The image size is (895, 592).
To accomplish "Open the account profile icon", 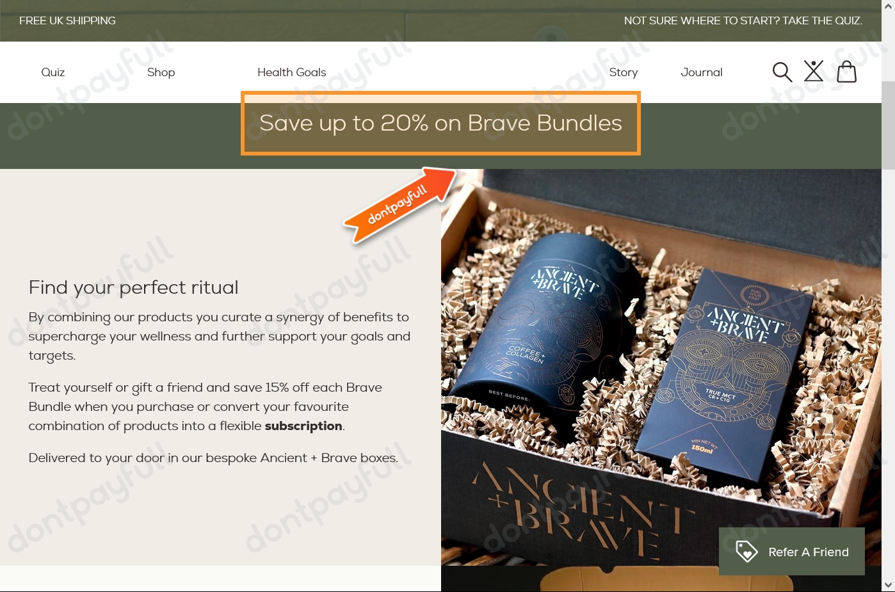I will (814, 71).
